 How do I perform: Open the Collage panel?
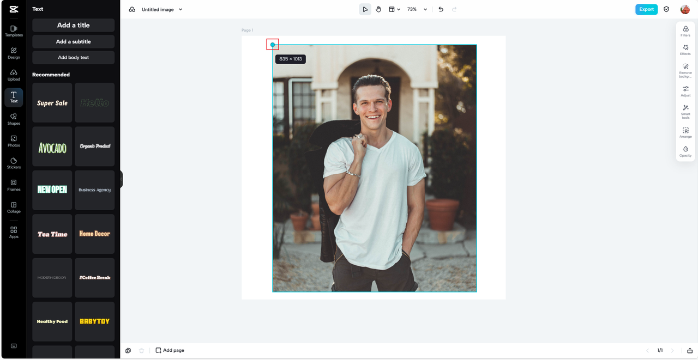14,208
